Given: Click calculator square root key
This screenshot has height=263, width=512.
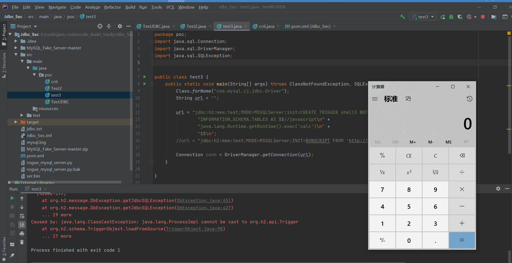Looking at the screenshot, I should [435, 172].
